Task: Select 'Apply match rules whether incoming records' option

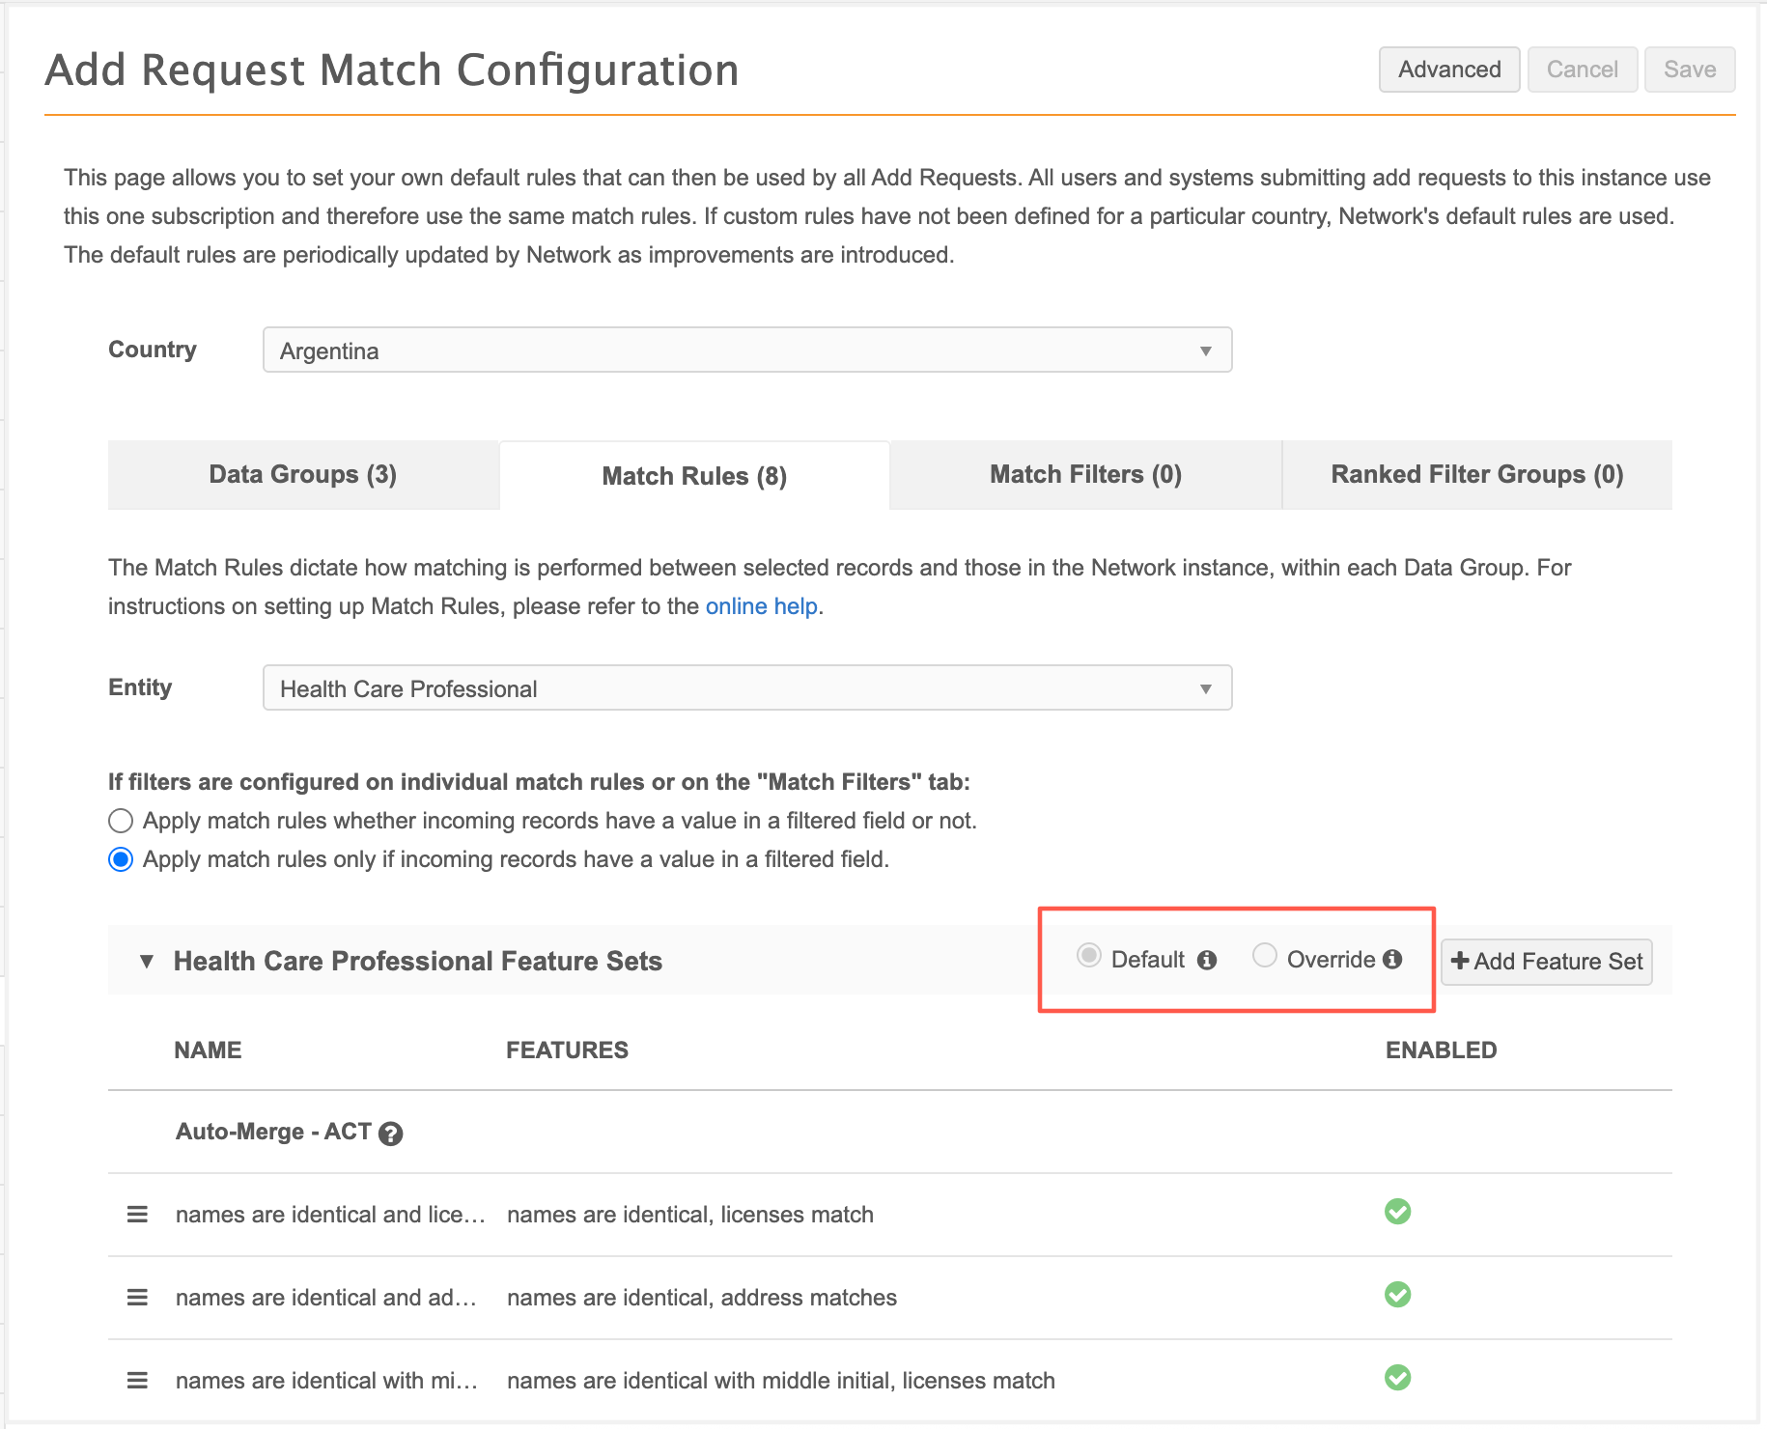Action: [x=121, y=821]
